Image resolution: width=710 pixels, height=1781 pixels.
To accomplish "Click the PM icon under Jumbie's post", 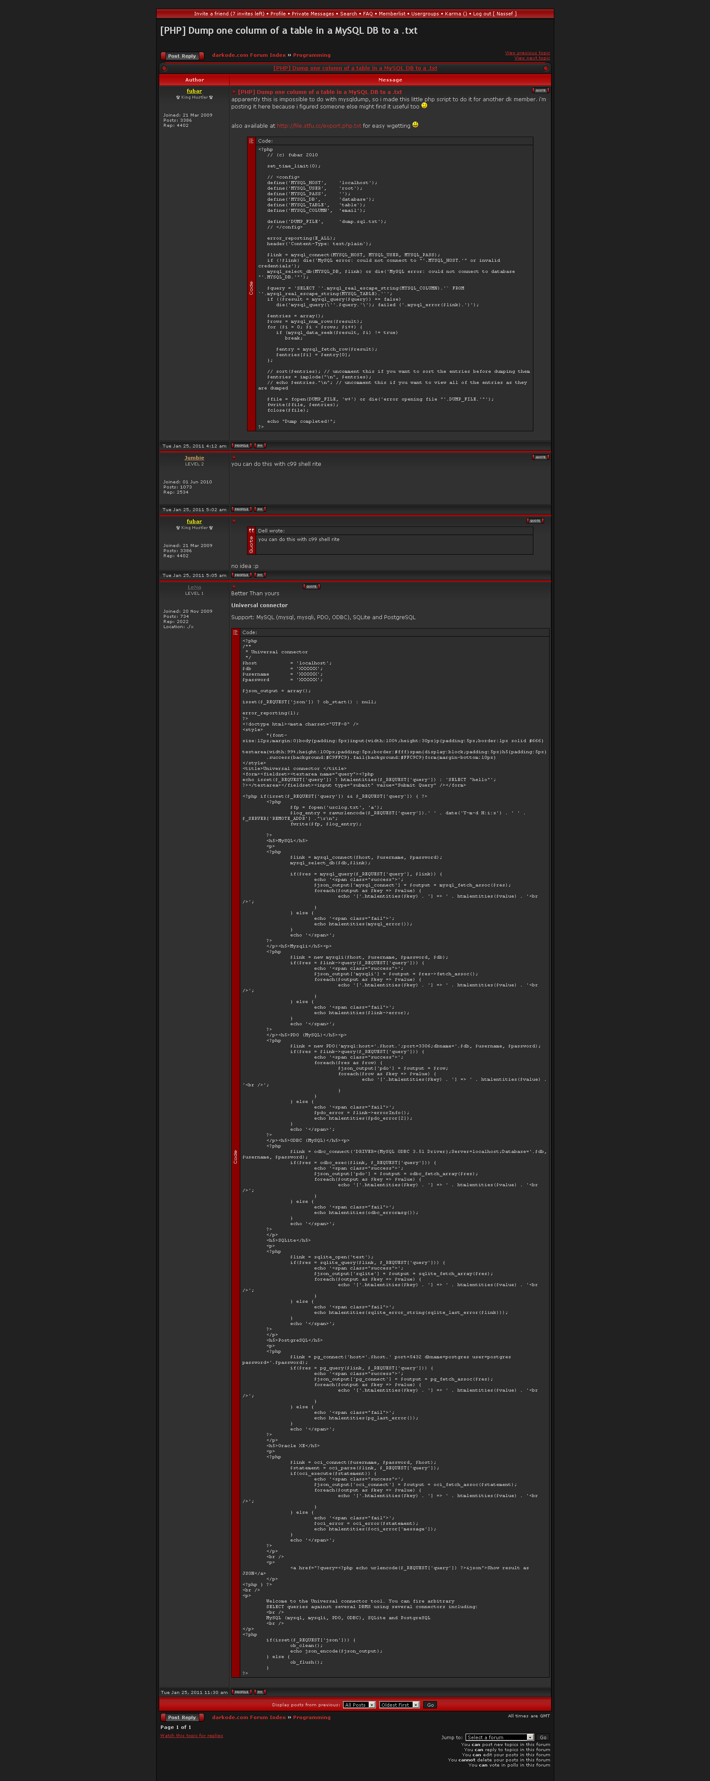I will coord(260,509).
